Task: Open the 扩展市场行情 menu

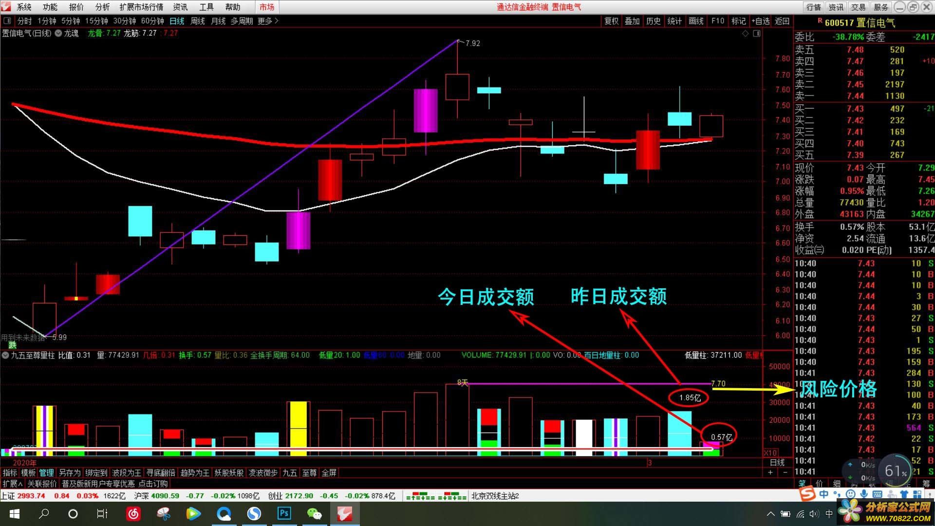Action: click(x=141, y=7)
